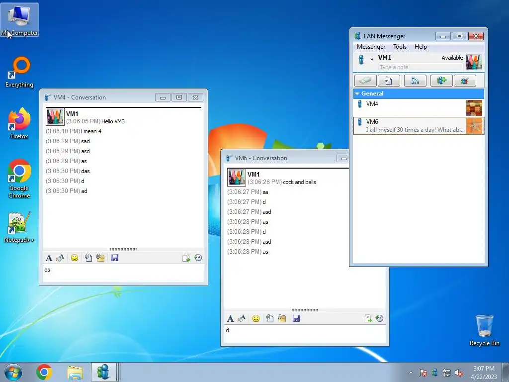The height and width of the screenshot is (382, 509).
Task: Click the start conversation button in LAN Messenger
Action: click(365, 81)
